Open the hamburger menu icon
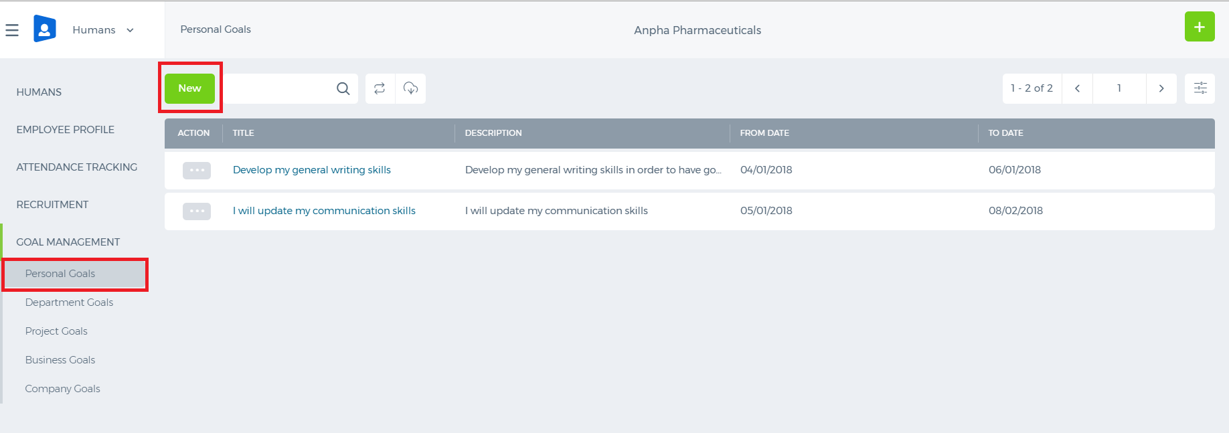 (12, 30)
